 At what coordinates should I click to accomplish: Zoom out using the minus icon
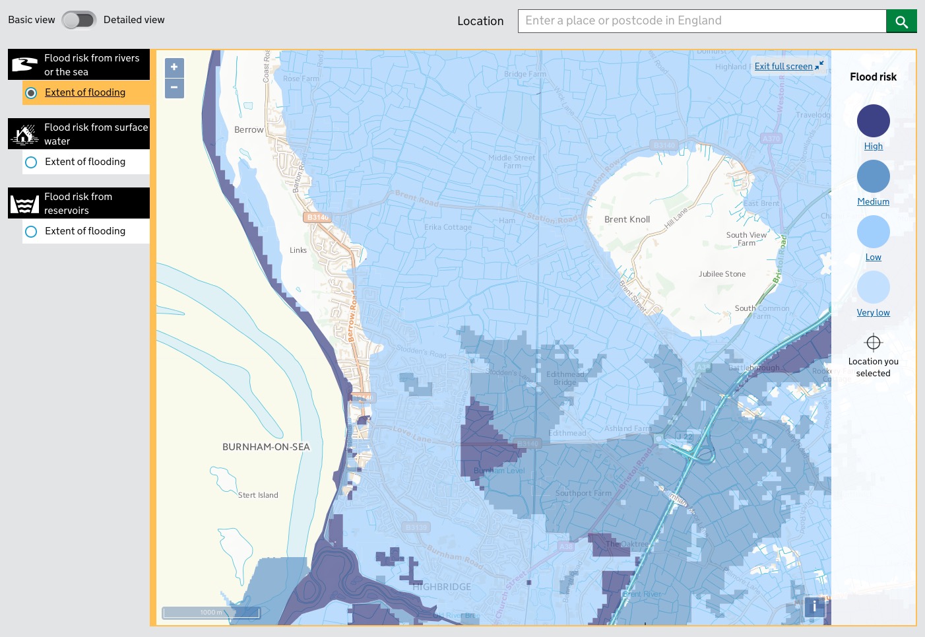coord(174,88)
